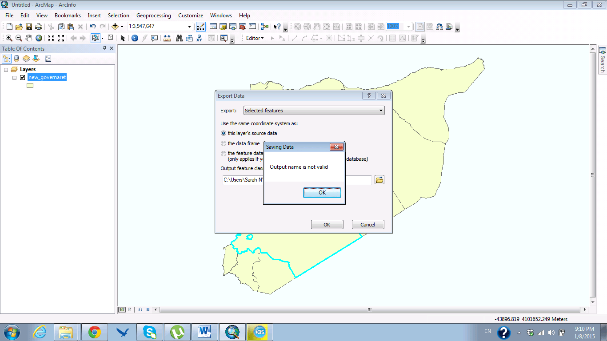The width and height of the screenshot is (607, 341).
Task: Switch to List By Visibility view
Action: [x=26, y=59]
